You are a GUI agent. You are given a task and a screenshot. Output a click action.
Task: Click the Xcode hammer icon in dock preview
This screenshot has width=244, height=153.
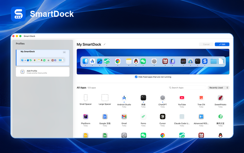tap(100, 62)
